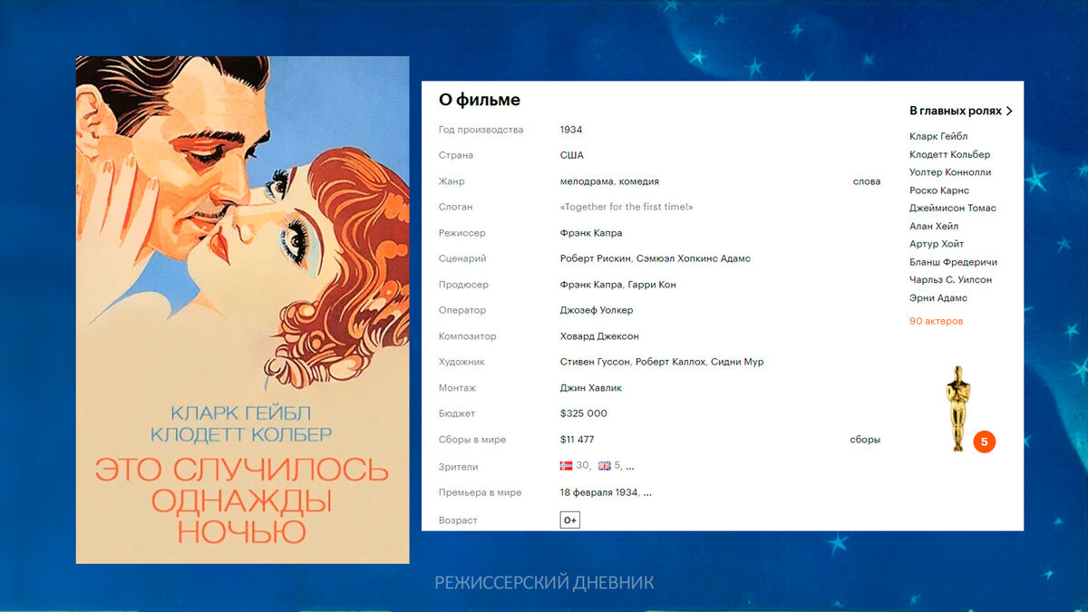Open actor Эрни Адамс page

[938, 298]
